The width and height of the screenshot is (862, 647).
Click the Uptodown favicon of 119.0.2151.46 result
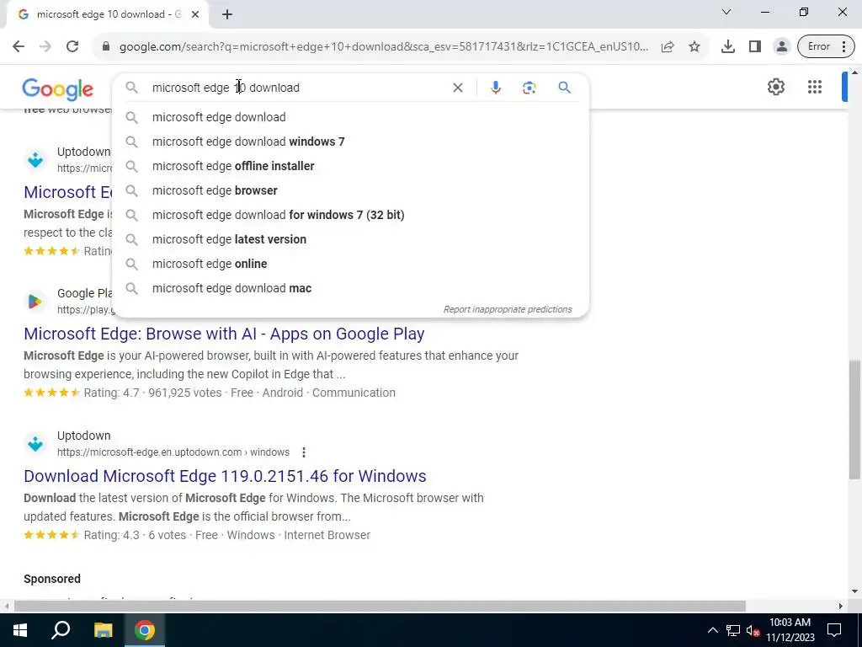pyautogui.click(x=35, y=443)
